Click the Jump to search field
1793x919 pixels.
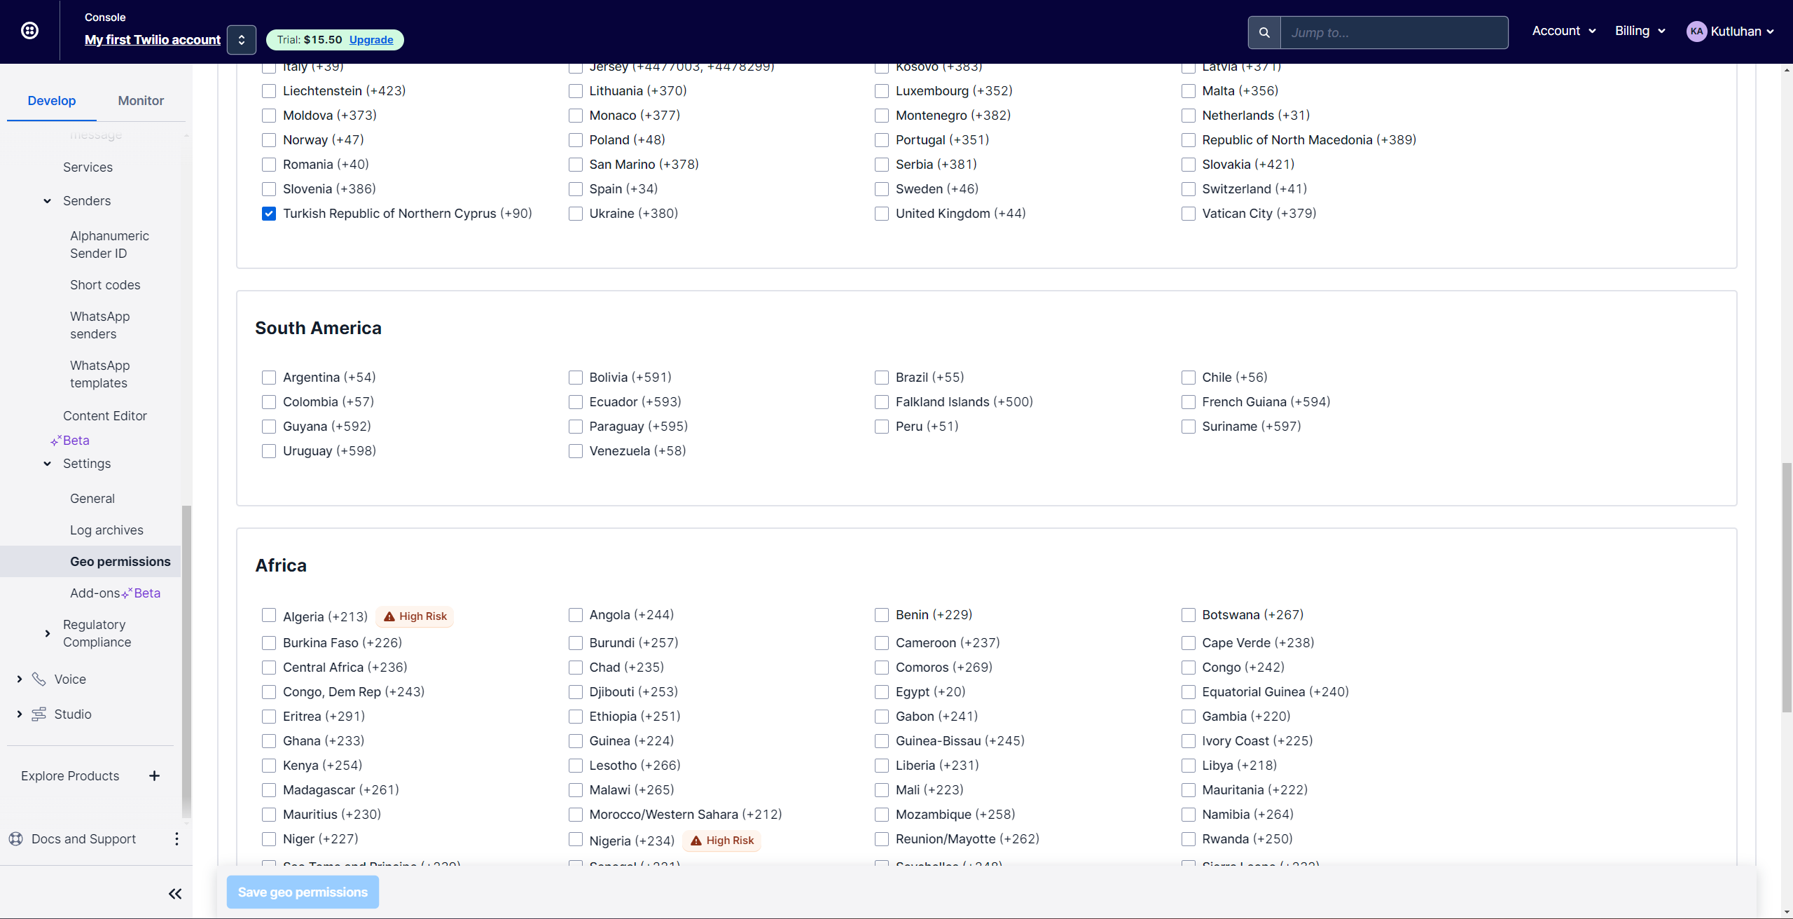[x=1394, y=32]
